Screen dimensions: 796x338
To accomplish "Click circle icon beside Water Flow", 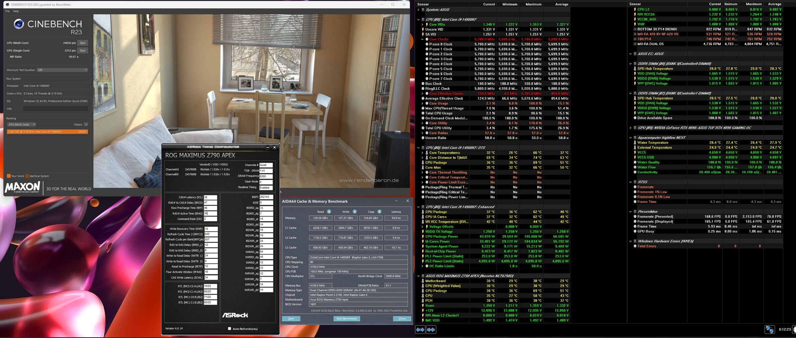I will [635, 167].
